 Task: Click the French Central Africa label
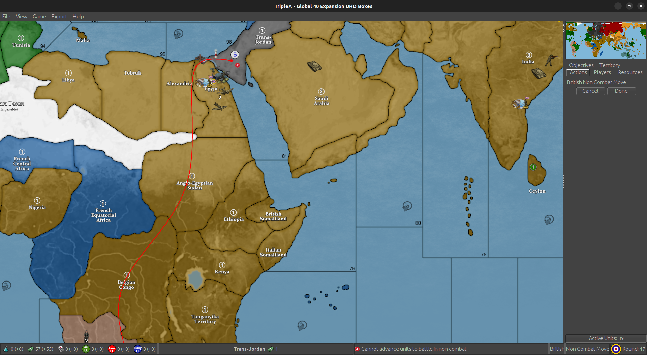pos(22,164)
